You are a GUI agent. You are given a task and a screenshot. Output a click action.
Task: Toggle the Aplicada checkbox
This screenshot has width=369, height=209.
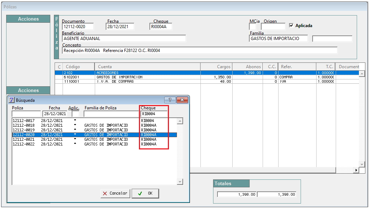[291, 25]
